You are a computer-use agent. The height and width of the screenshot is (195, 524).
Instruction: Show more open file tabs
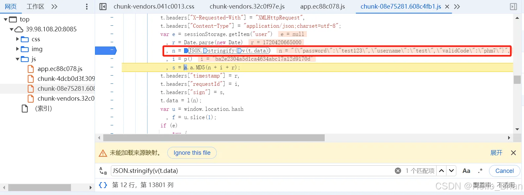click(x=457, y=7)
